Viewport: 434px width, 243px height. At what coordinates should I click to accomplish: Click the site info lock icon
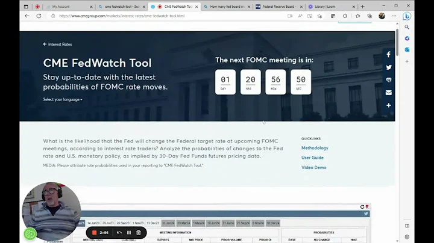[53, 16]
